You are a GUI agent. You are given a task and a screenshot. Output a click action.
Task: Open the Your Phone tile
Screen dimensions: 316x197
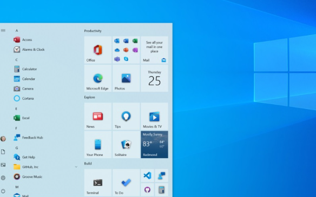point(98,145)
